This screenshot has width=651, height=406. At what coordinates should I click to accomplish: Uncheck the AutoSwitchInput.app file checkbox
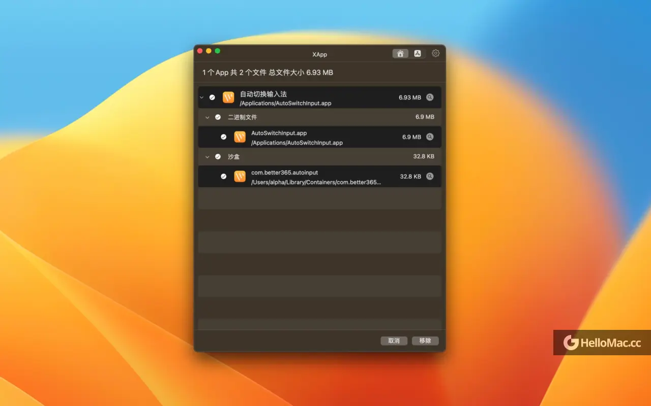[223, 137]
